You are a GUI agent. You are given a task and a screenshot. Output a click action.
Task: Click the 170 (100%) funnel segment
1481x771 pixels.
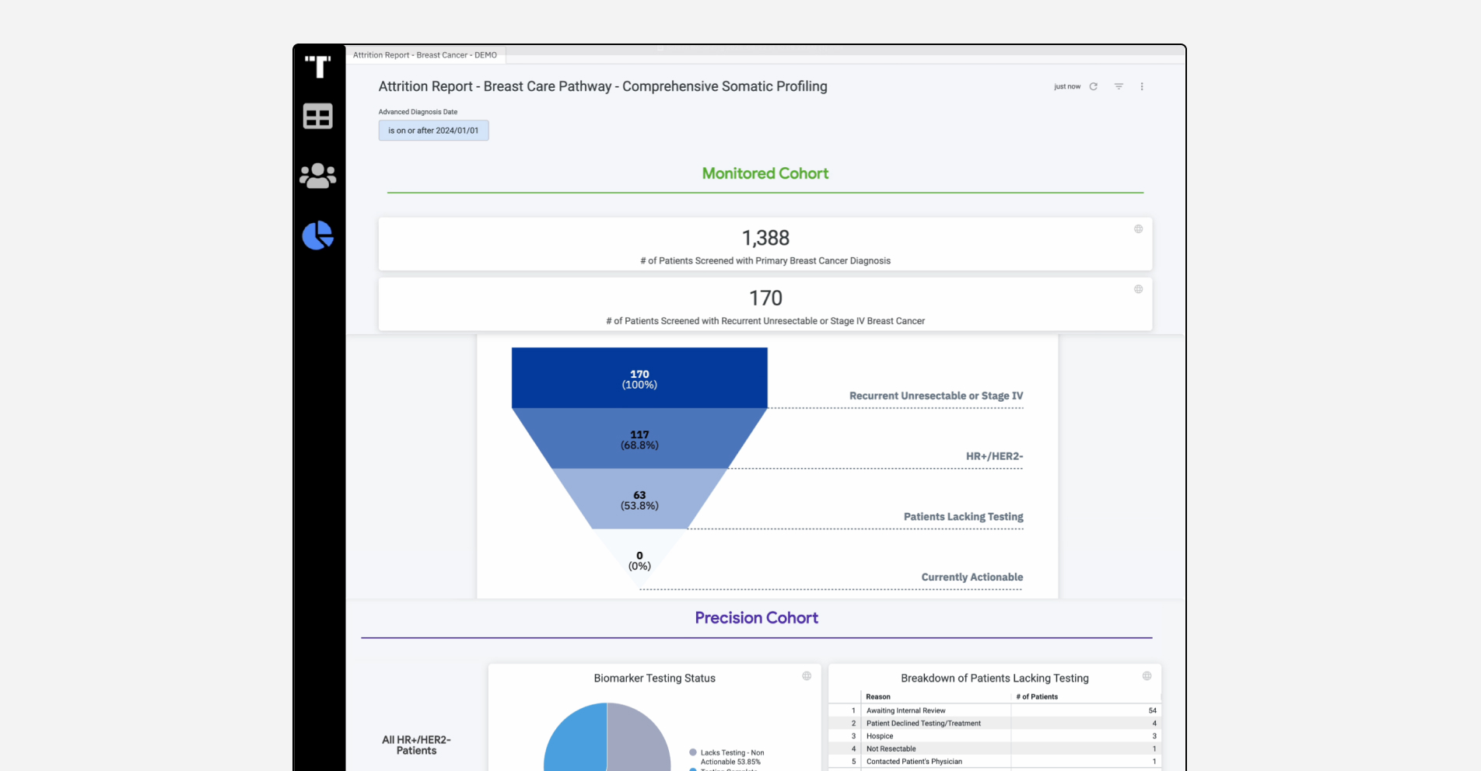pyautogui.click(x=639, y=379)
